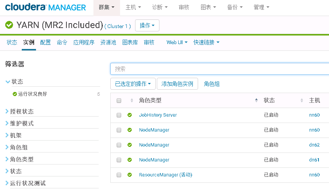Click the YARN service green health icon
The image size is (329, 191).
[9, 25]
